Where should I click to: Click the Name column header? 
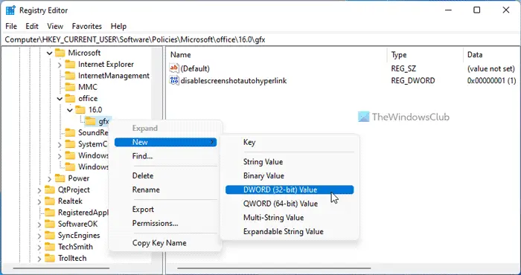[x=277, y=55]
